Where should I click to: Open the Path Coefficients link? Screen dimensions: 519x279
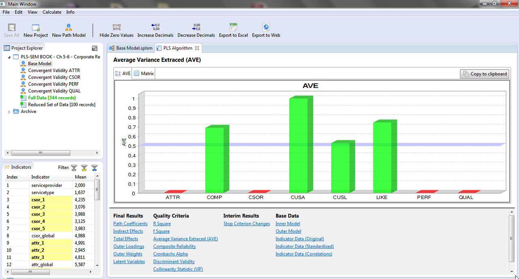131,224
